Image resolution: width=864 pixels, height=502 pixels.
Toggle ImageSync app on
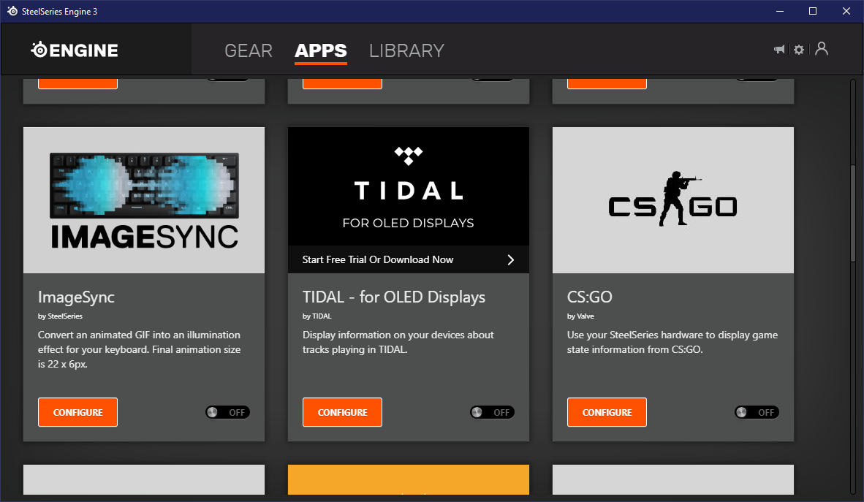[x=227, y=412]
